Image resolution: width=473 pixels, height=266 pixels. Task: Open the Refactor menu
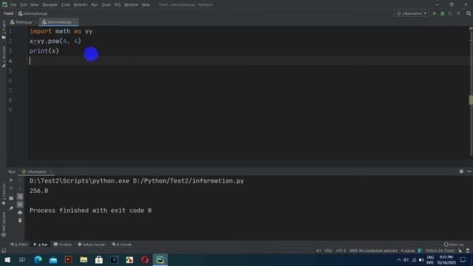[x=81, y=5]
